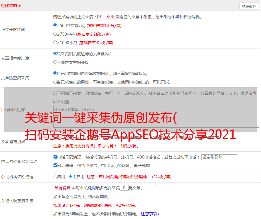Image resolution: width=261 pixels, height=219 pixels.
Task: Click the 留空则删除 replacement phone field
Action: point(219,157)
